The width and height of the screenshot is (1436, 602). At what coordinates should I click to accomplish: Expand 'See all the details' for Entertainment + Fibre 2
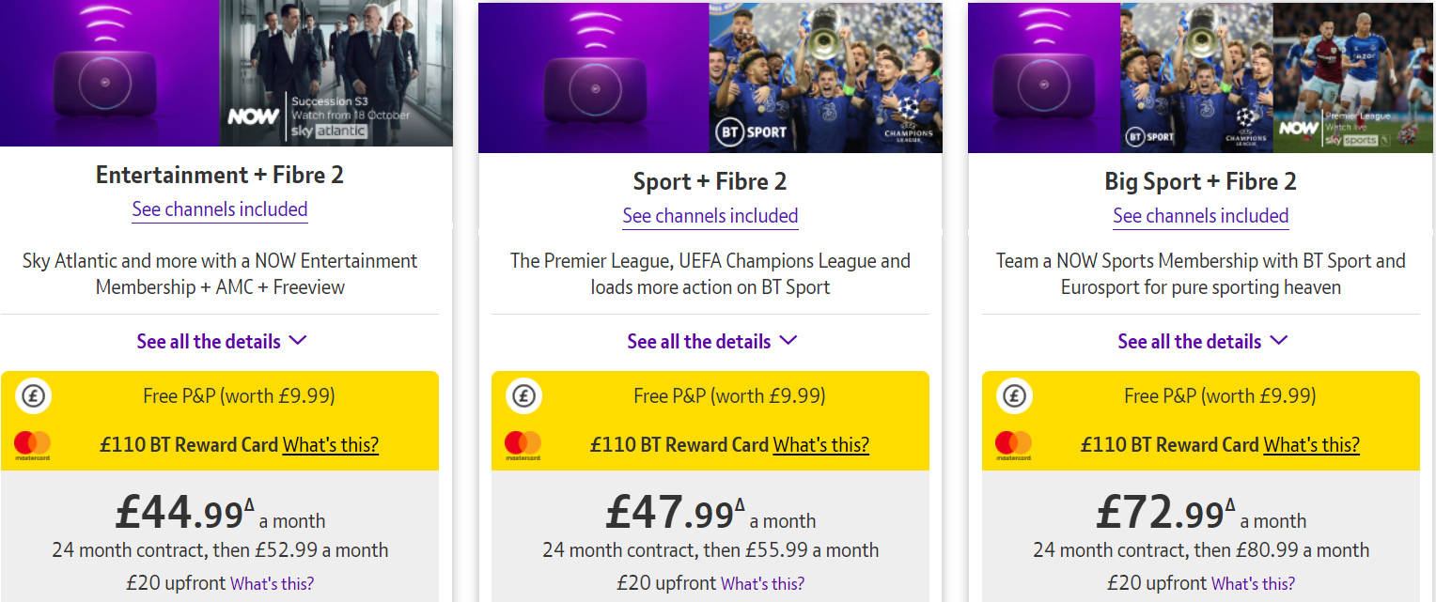(x=222, y=341)
